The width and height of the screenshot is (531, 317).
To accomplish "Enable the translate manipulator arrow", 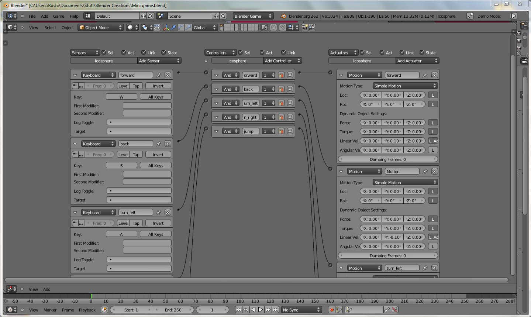I will point(173,27).
